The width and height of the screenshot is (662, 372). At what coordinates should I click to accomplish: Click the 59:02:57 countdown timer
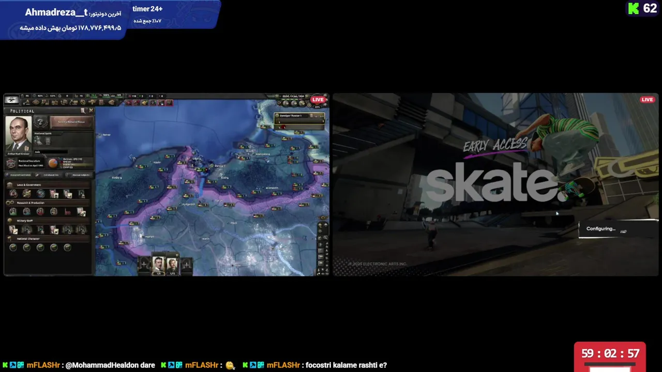(610, 354)
